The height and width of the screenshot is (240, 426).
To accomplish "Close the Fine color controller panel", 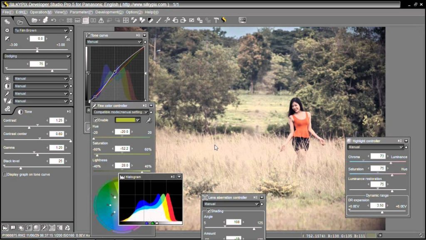I will coord(151,105).
